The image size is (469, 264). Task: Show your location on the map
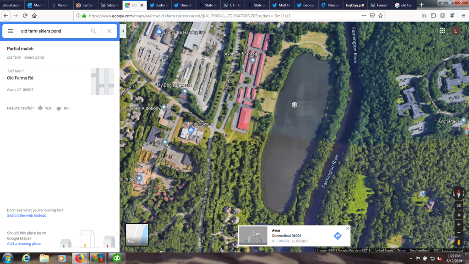(458, 215)
